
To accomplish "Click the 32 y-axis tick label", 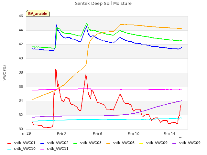I will pyautogui.click(x=21, y=115).
